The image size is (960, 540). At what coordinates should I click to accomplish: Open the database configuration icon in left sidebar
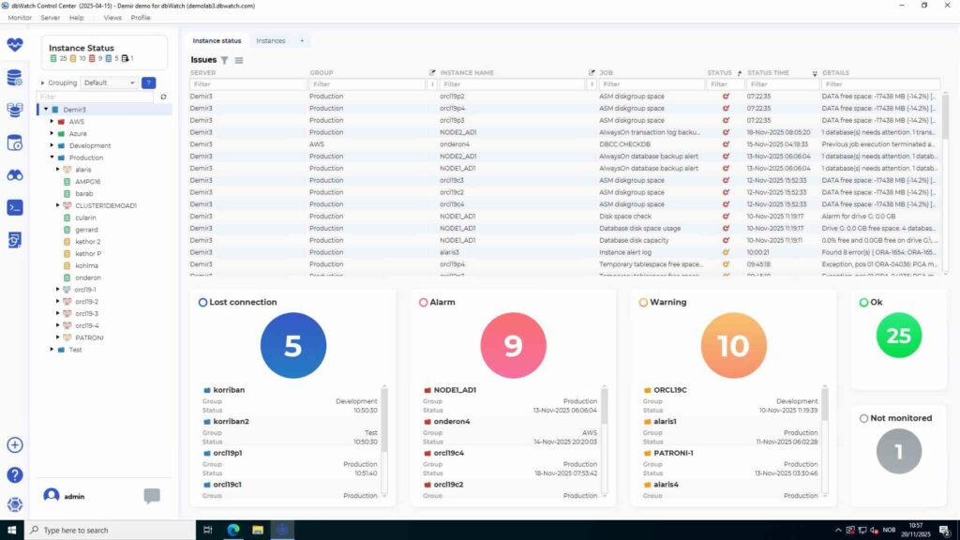tap(14, 79)
